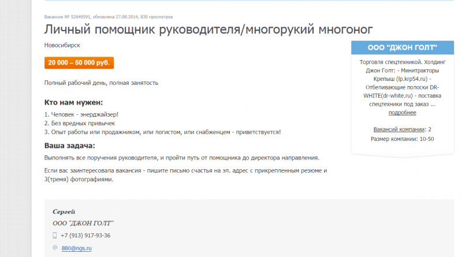Click the 'Ваша задача:' heading

70,146
